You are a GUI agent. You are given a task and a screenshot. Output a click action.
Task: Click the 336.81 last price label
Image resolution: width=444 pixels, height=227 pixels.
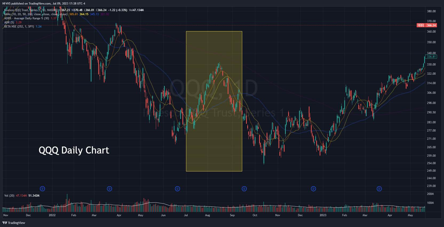point(431,57)
